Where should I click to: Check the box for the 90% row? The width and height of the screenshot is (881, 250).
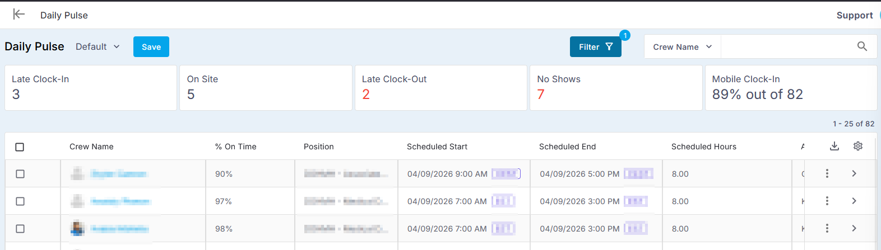pyautogui.click(x=20, y=174)
